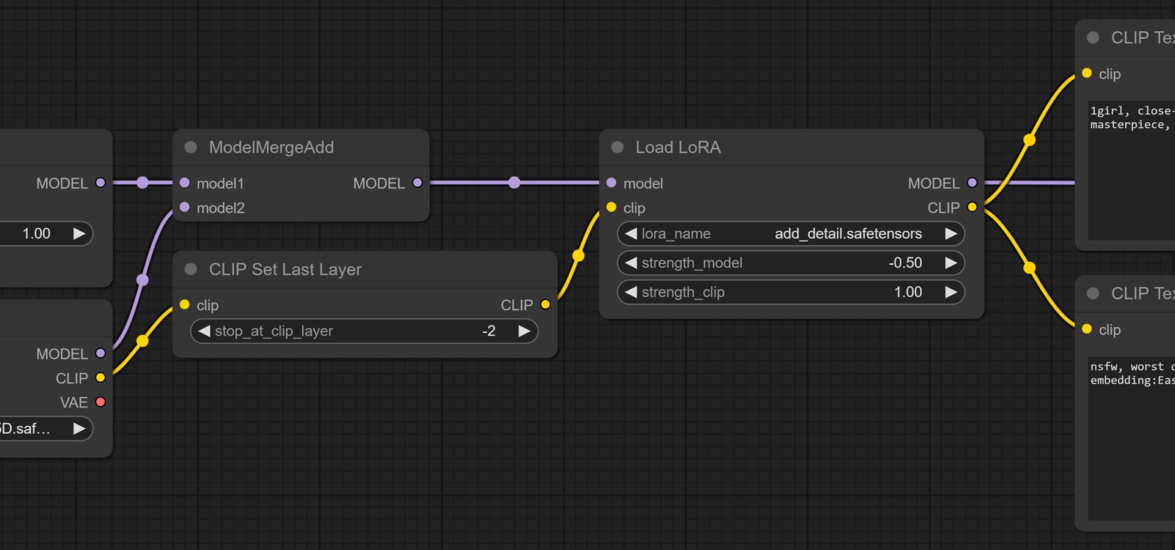The image size is (1175, 550).
Task: Click the link midpoint dot entering model1
Action: point(142,182)
